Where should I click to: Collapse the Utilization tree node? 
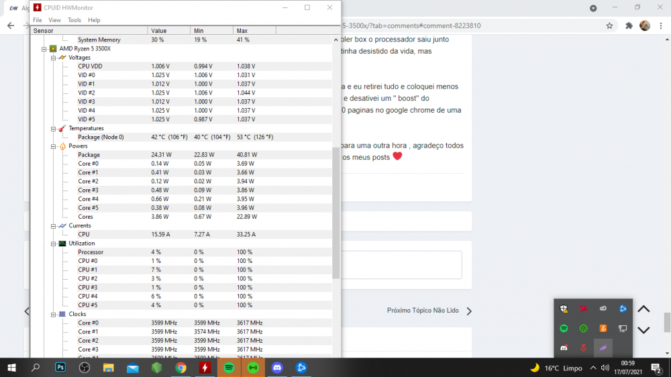point(52,244)
